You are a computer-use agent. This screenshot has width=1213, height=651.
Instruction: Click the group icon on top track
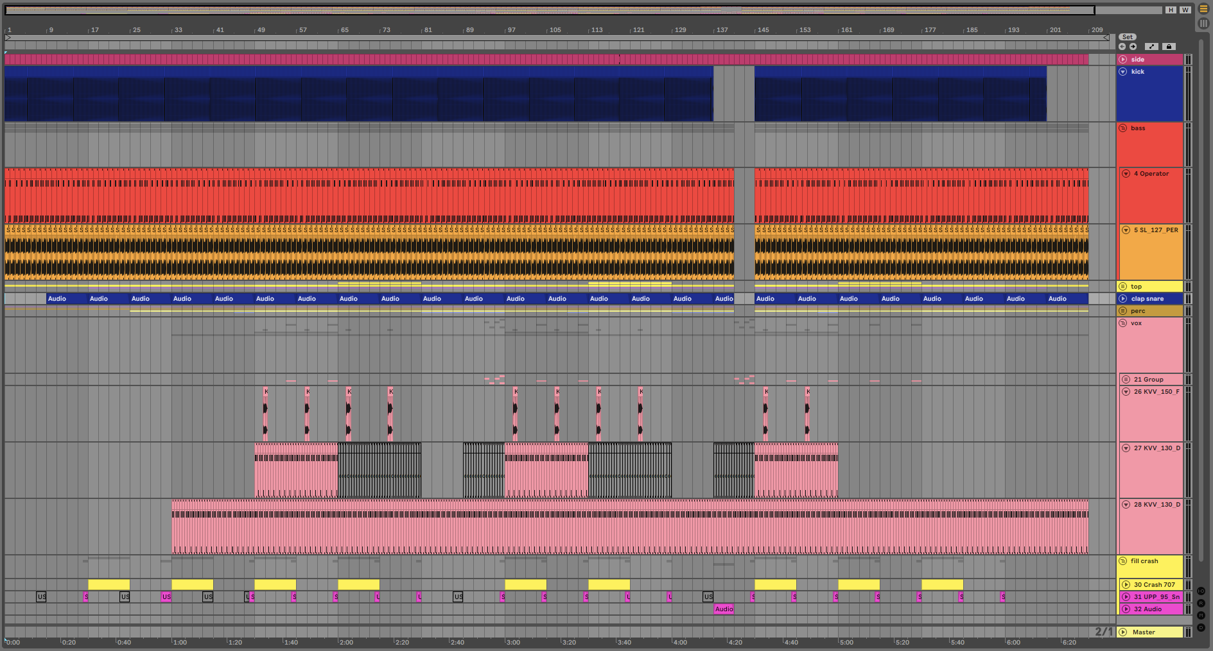tap(1123, 287)
